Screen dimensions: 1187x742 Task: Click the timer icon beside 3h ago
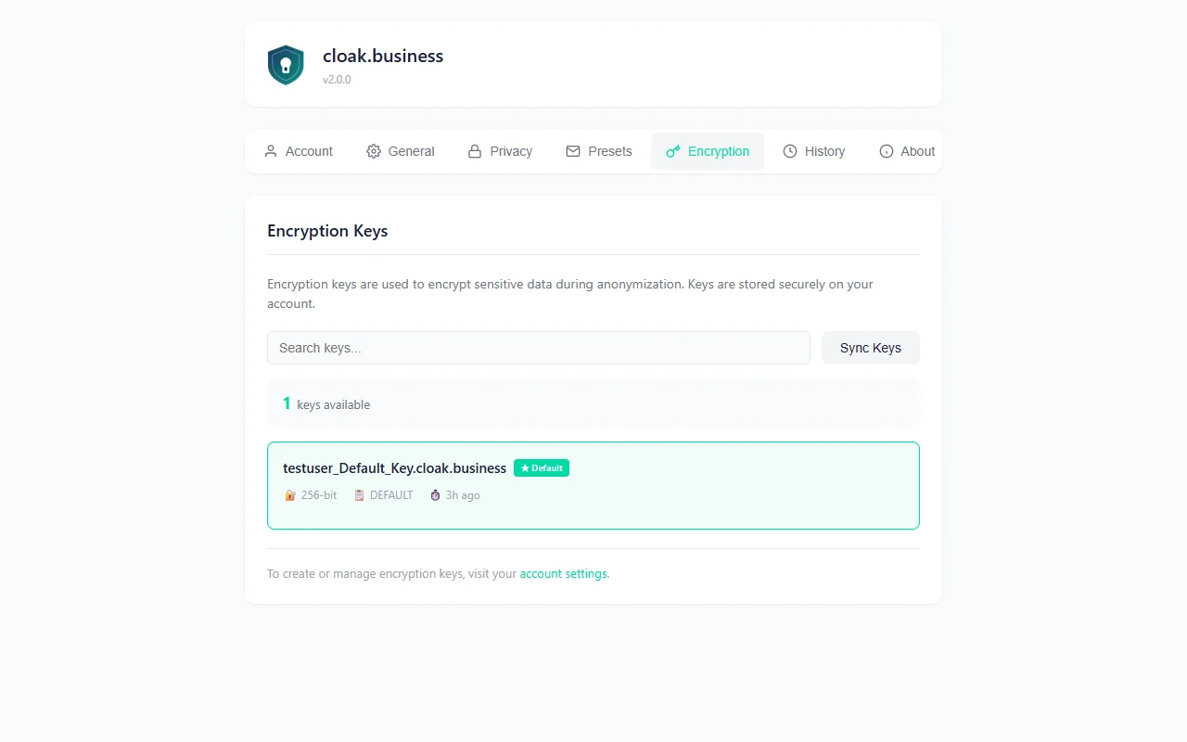coord(434,494)
